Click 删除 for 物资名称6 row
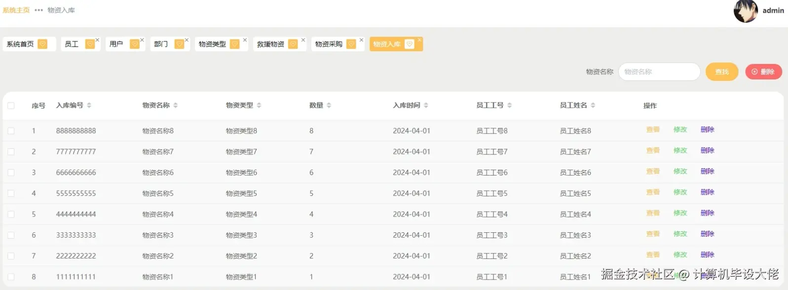The height and width of the screenshot is (290, 788). point(707,171)
